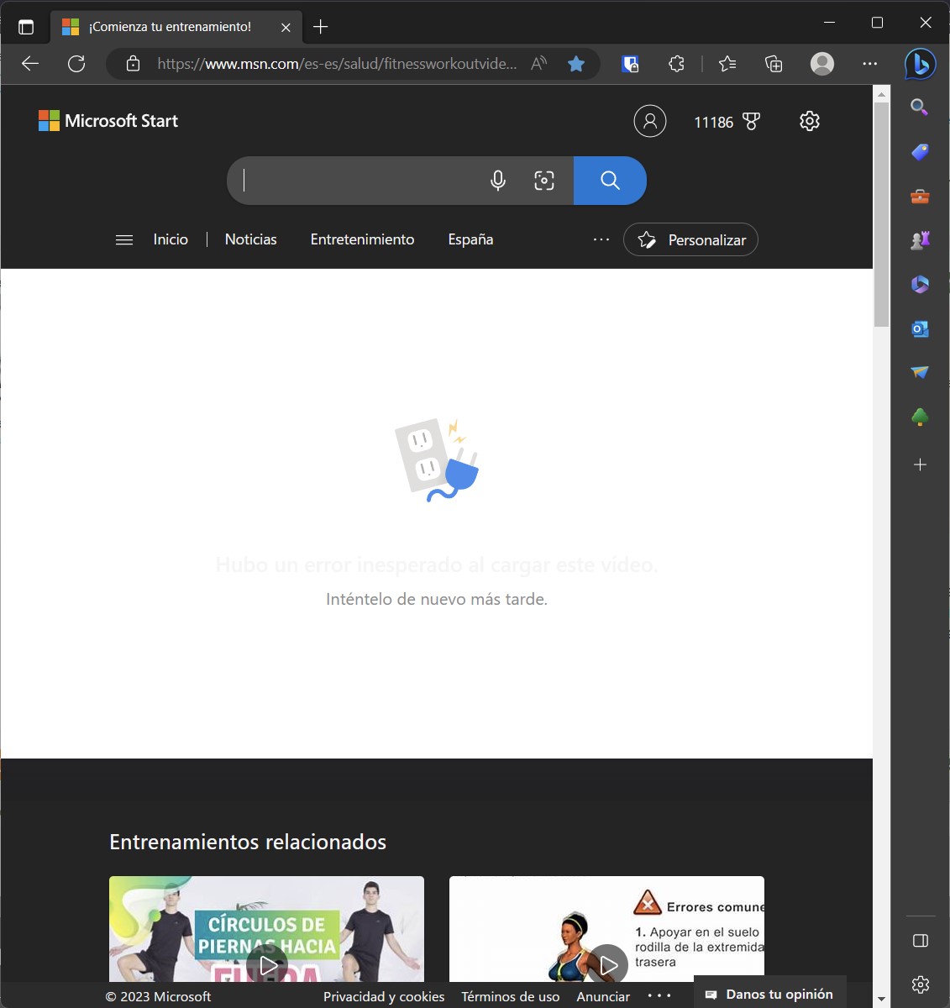950x1008 pixels.
Task: Open the MSN settings gear
Action: pos(810,121)
